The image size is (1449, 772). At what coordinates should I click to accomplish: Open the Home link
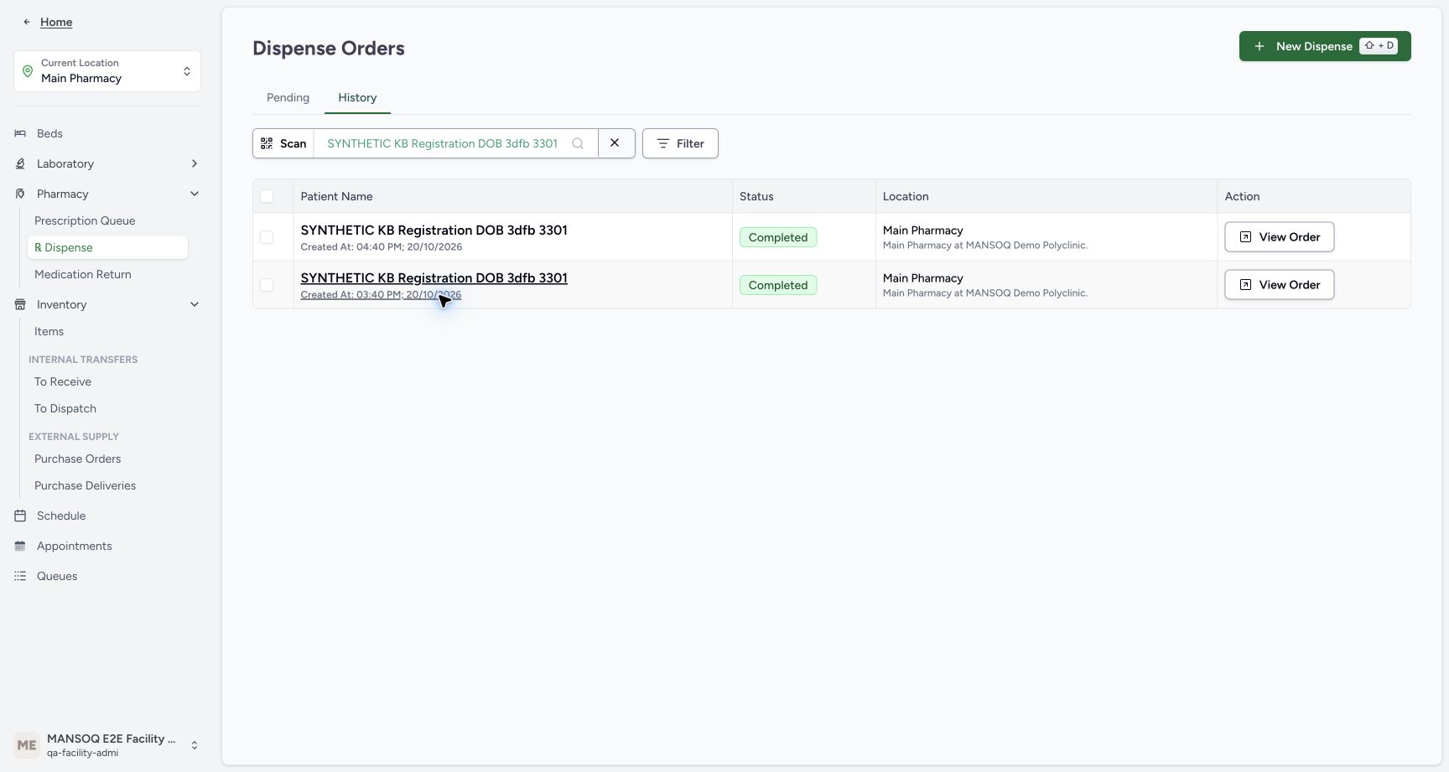pyautogui.click(x=56, y=22)
